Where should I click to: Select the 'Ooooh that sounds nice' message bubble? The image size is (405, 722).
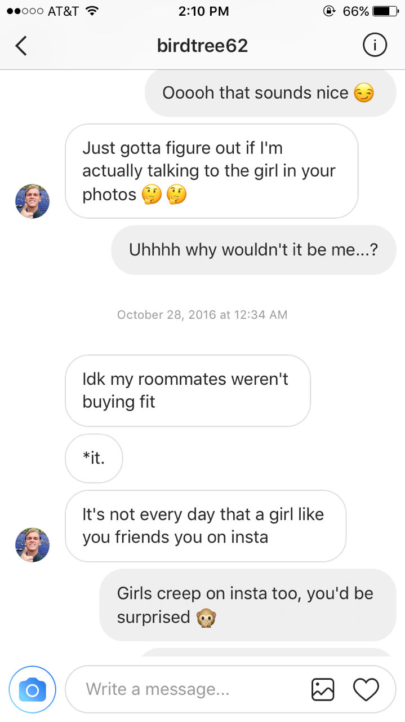[270, 93]
